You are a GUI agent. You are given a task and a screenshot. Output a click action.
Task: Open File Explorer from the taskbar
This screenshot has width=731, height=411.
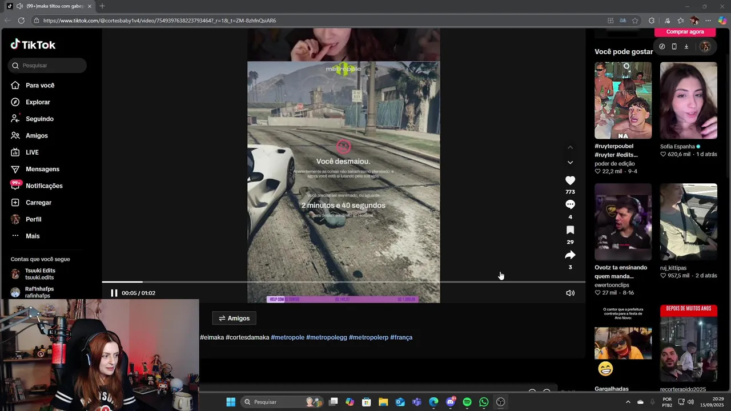383,402
